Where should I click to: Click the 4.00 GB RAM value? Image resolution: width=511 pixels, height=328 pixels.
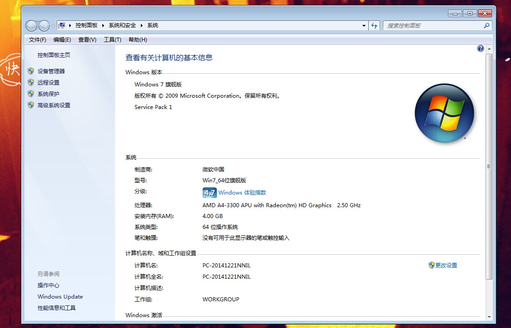pos(212,216)
